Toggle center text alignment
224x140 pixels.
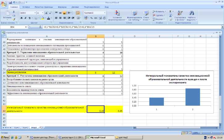(61, 18)
